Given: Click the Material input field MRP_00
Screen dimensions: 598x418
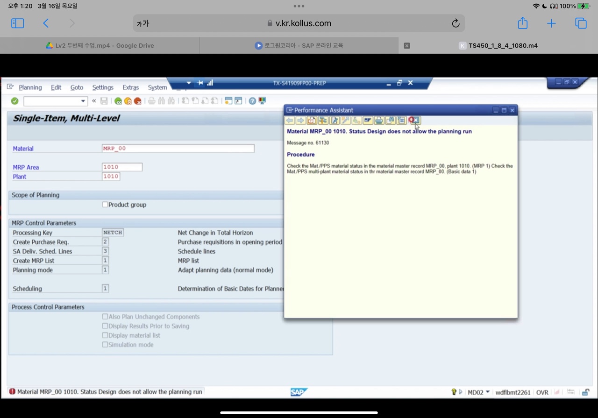Looking at the screenshot, I should tap(178, 149).
